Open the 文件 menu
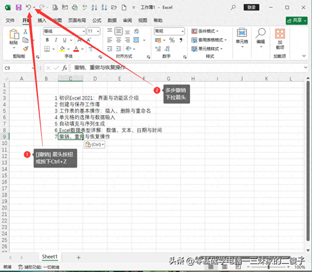Screen dimensions: 312x272 pyautogui.click(x=10, y=20)
